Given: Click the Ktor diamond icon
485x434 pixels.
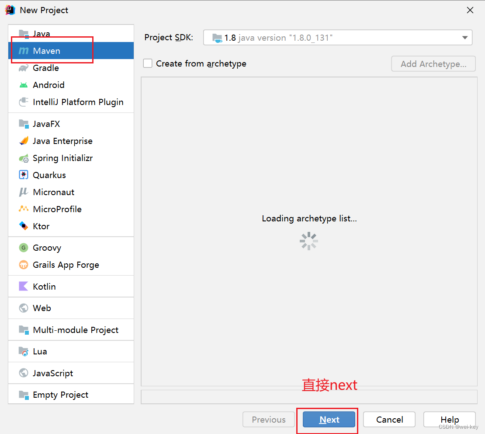Looking at the screenshot, I should coord(24,226).
